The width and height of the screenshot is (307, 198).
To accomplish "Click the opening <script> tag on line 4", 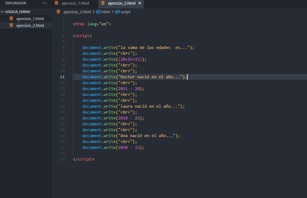I will coord(82,36).
